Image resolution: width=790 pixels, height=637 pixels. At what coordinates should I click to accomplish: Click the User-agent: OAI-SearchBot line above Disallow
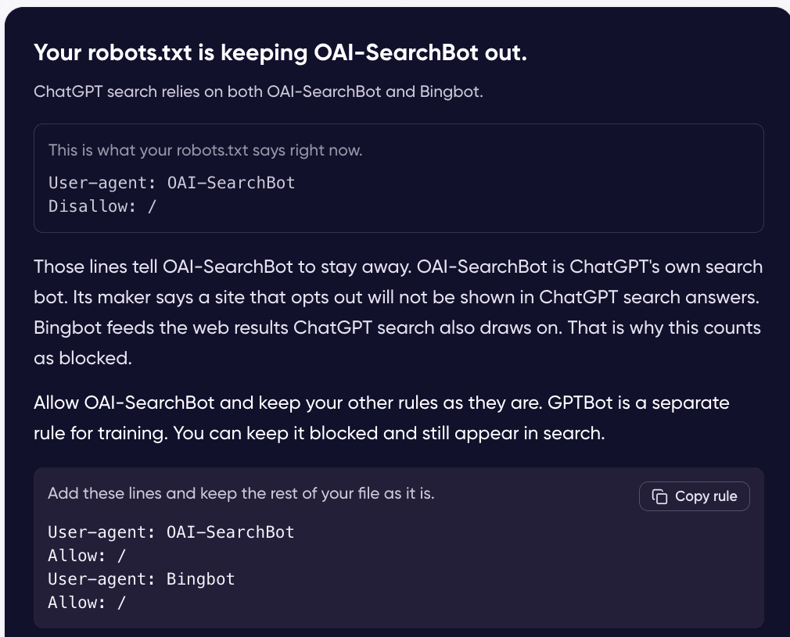coord(171,182)
